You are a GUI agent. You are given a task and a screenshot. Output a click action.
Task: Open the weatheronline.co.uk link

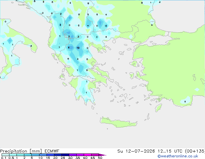(178, 156)
